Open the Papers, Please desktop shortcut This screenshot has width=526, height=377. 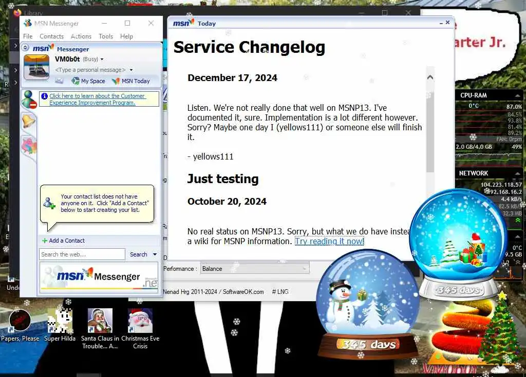tap(20, 325)
